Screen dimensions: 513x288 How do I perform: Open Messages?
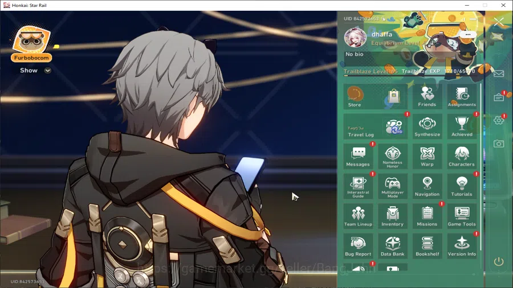(358, 157)
